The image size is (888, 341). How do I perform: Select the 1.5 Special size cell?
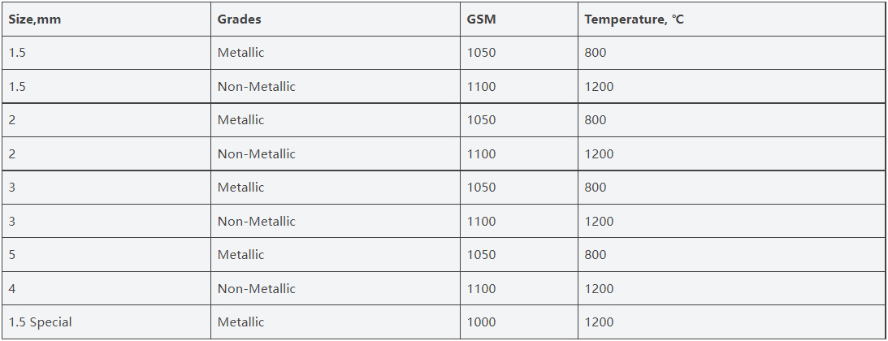click(106, 322)
